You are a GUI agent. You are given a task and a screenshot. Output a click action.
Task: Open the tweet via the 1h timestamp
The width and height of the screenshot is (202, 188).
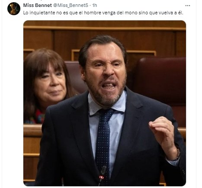tap(95, 6)
